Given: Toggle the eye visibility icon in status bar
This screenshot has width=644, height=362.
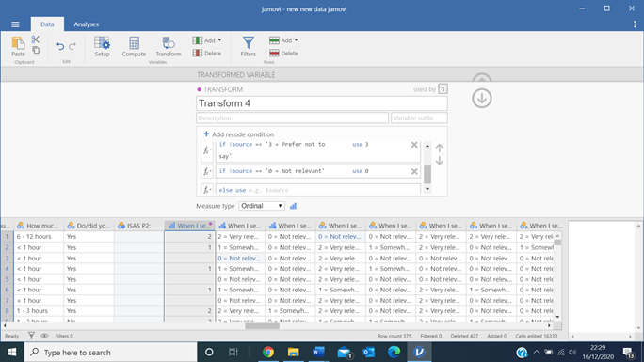Looking at the screenshot, I should pyautogui.click(x=44, y=336).
